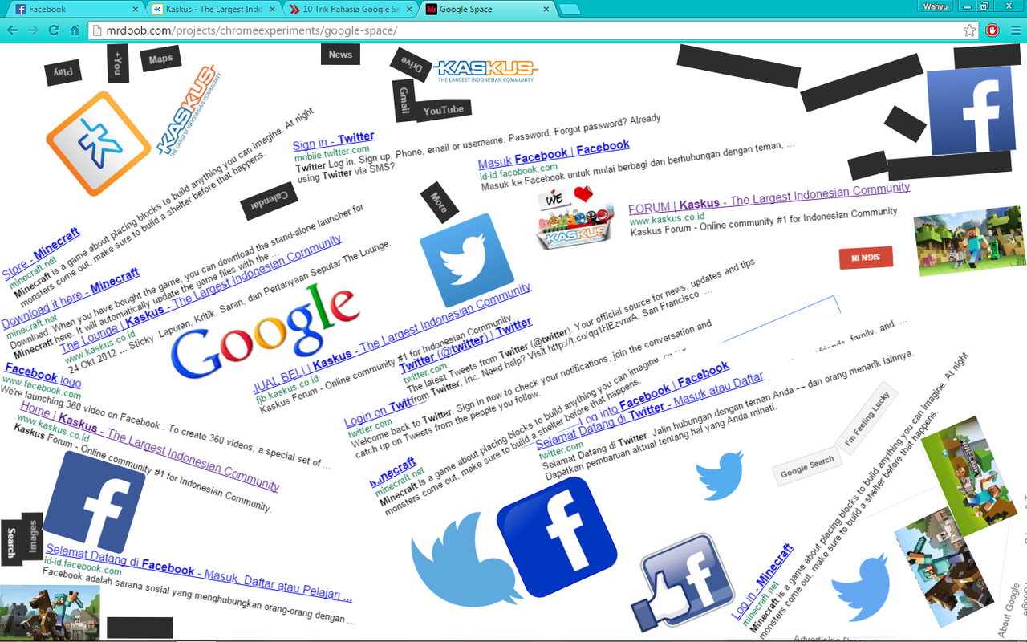Click the large Twitter bird beside the bright blue Facebook logo

[468, 559]
